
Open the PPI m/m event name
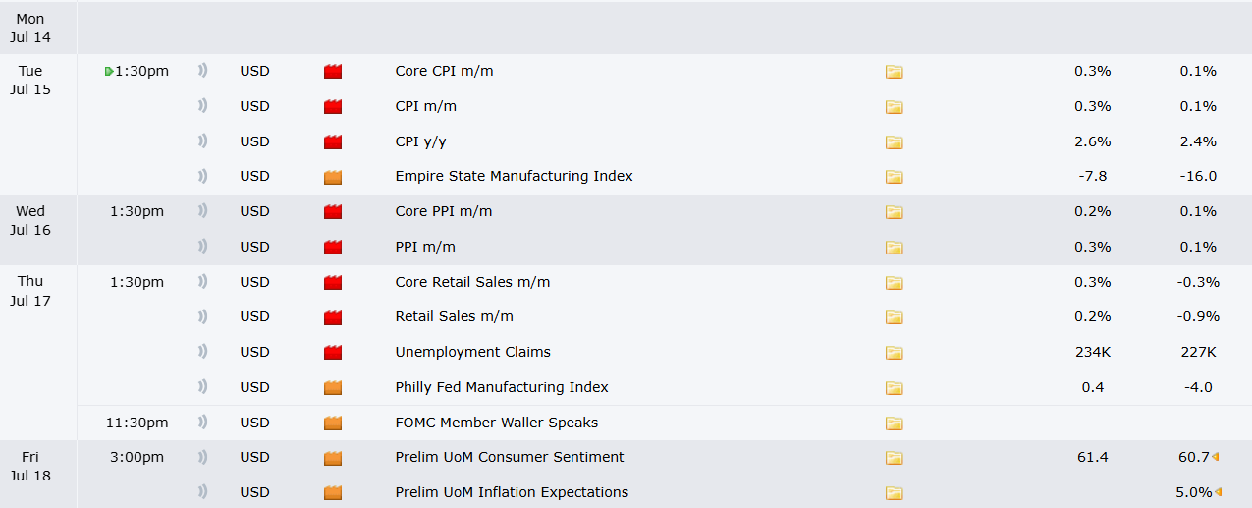425,247
